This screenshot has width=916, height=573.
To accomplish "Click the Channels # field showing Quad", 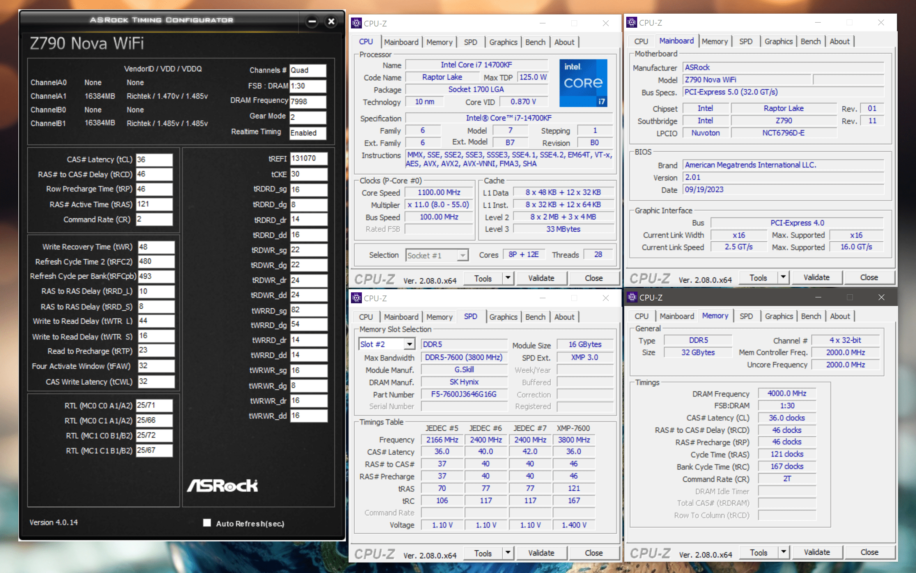I will 308,70.
